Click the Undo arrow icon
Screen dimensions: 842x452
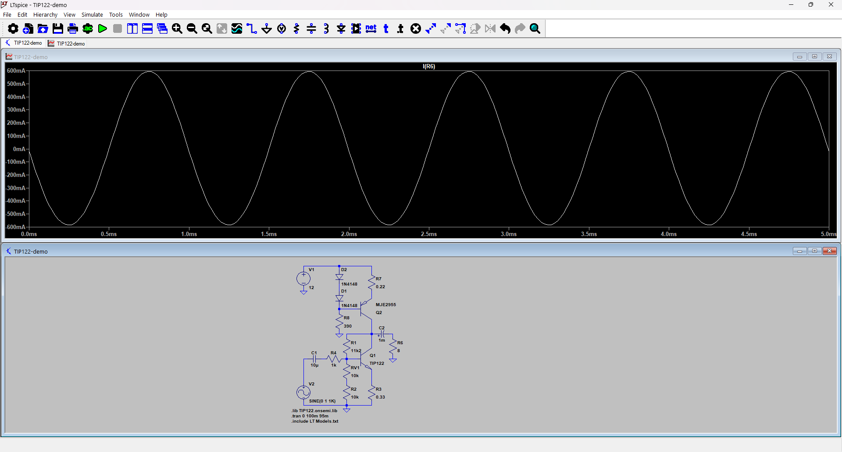tap(505, 29)
